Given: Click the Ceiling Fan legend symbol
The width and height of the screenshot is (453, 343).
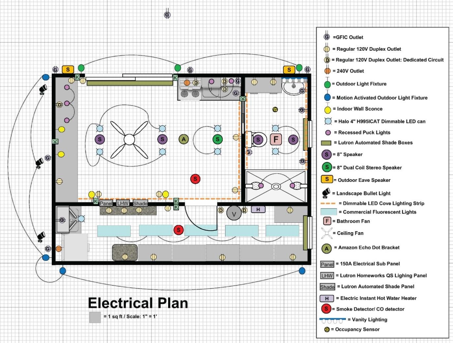Looking at the screenshot, I should point(327,233).
